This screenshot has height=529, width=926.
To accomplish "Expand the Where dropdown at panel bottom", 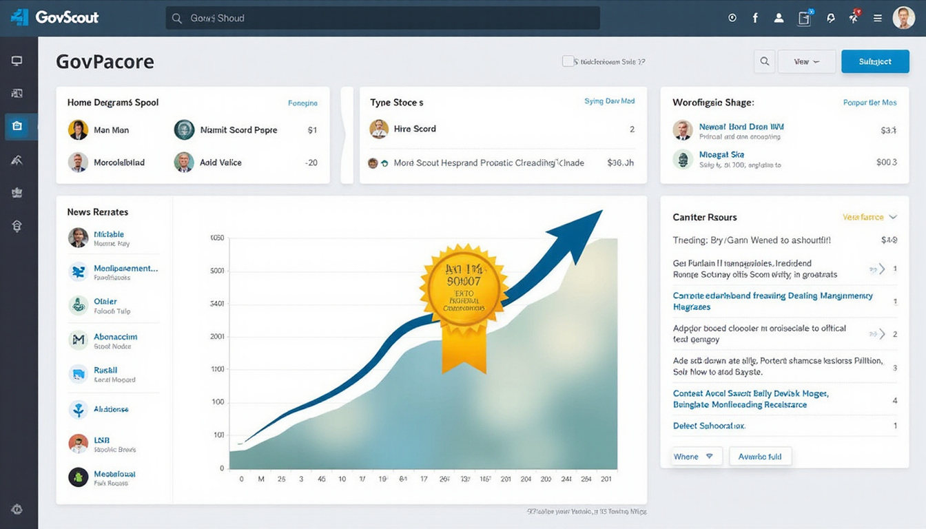I will coord(695,455).
